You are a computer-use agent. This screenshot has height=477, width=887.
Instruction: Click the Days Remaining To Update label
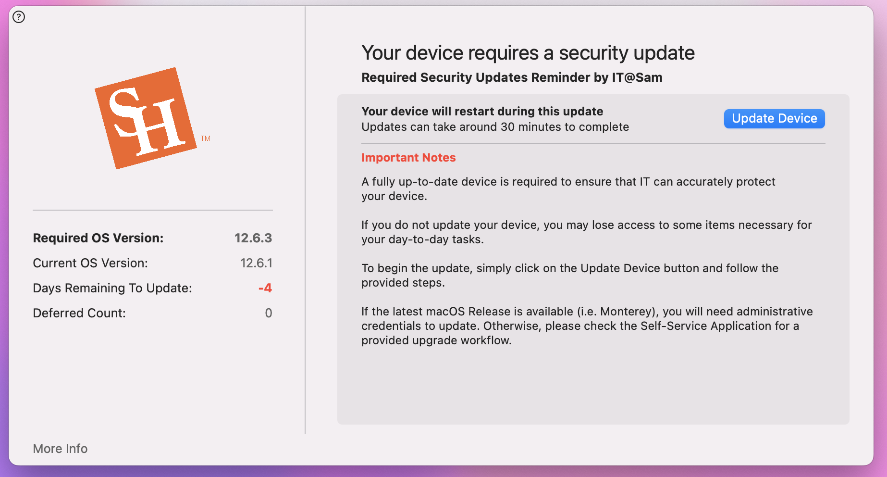point(112,288)
